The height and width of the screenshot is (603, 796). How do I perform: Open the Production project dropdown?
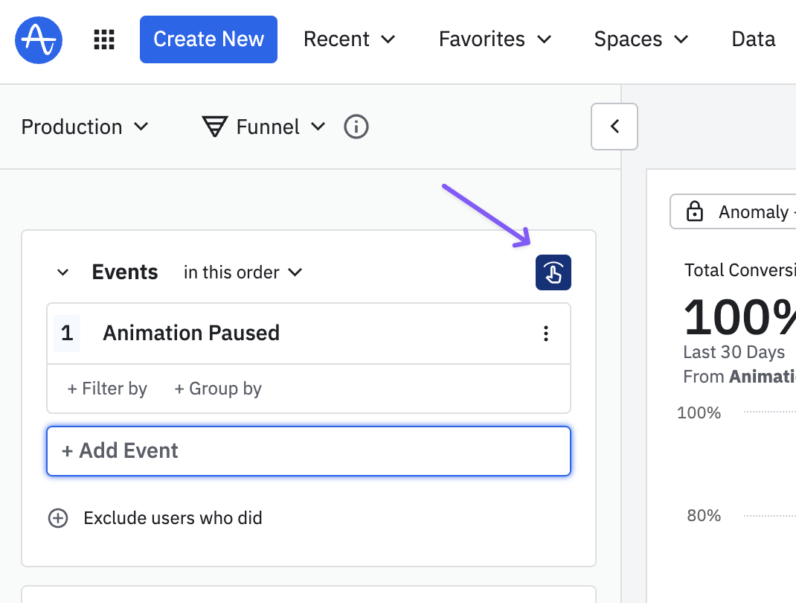click(x=85, y=127)
